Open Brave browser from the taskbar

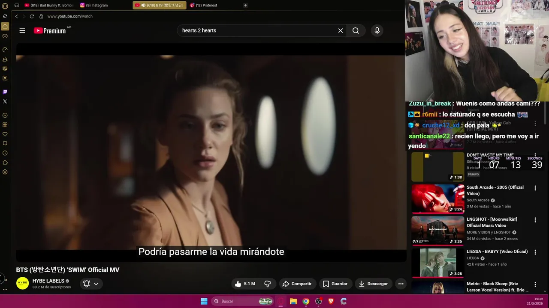pos(331,301)
